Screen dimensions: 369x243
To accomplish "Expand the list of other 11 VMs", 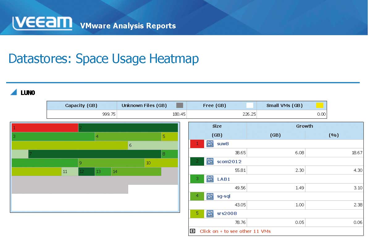I will 192,231.
